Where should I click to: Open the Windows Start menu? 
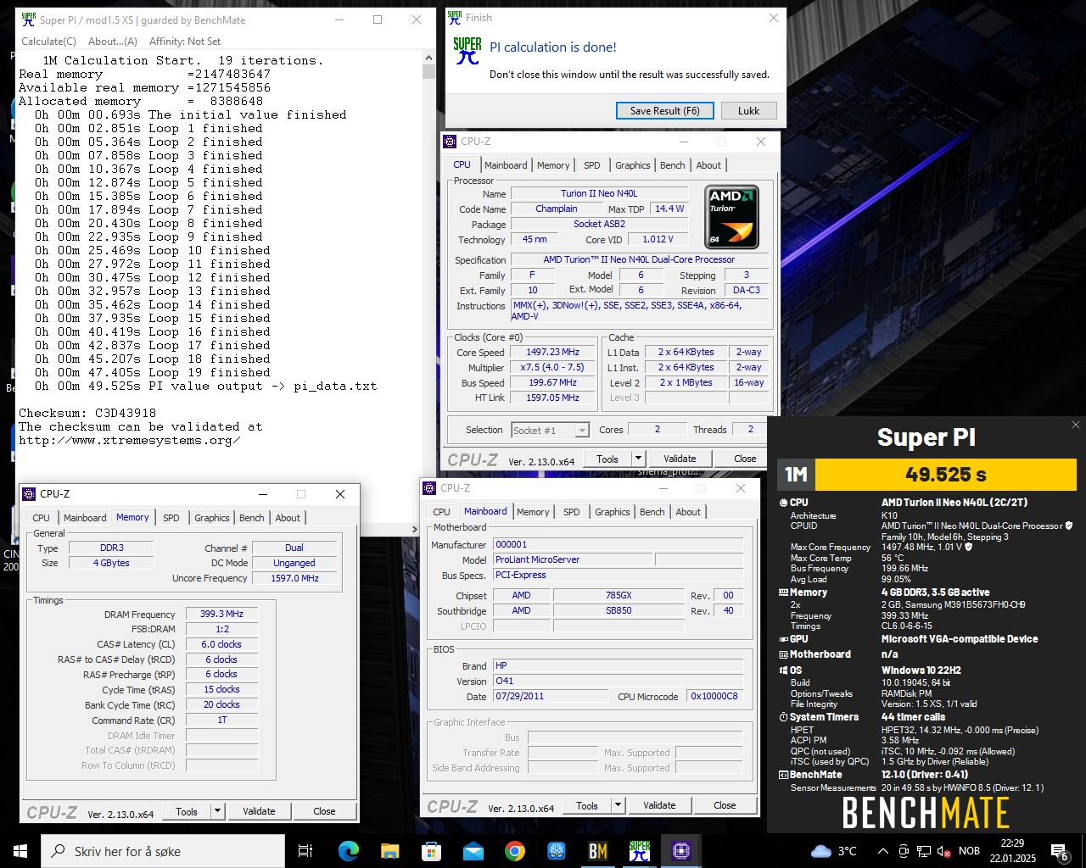pyautogui.click(x=20, y=851)
